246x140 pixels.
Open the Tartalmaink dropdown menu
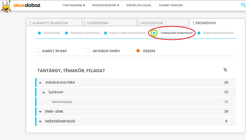pos(73,5)
